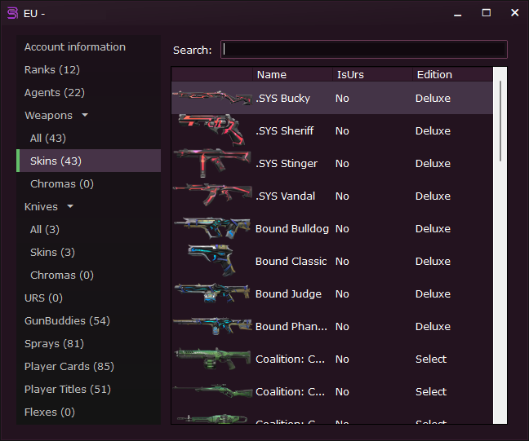The height and width of the screenshot is (441, 529).
Task: Open the Ranks (12) section
Action: (x=52, y=70)
